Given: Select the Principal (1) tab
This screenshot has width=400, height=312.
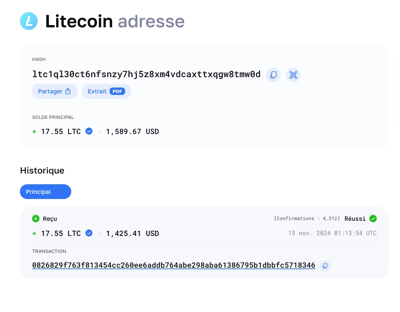Looking at the screenshot, I should click(45, 192).
